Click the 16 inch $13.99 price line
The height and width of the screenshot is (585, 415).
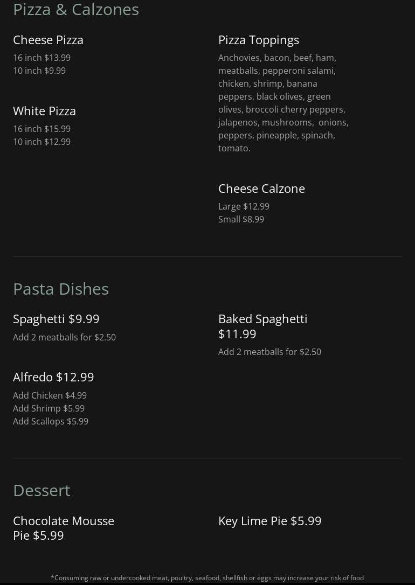pos(42,58)
